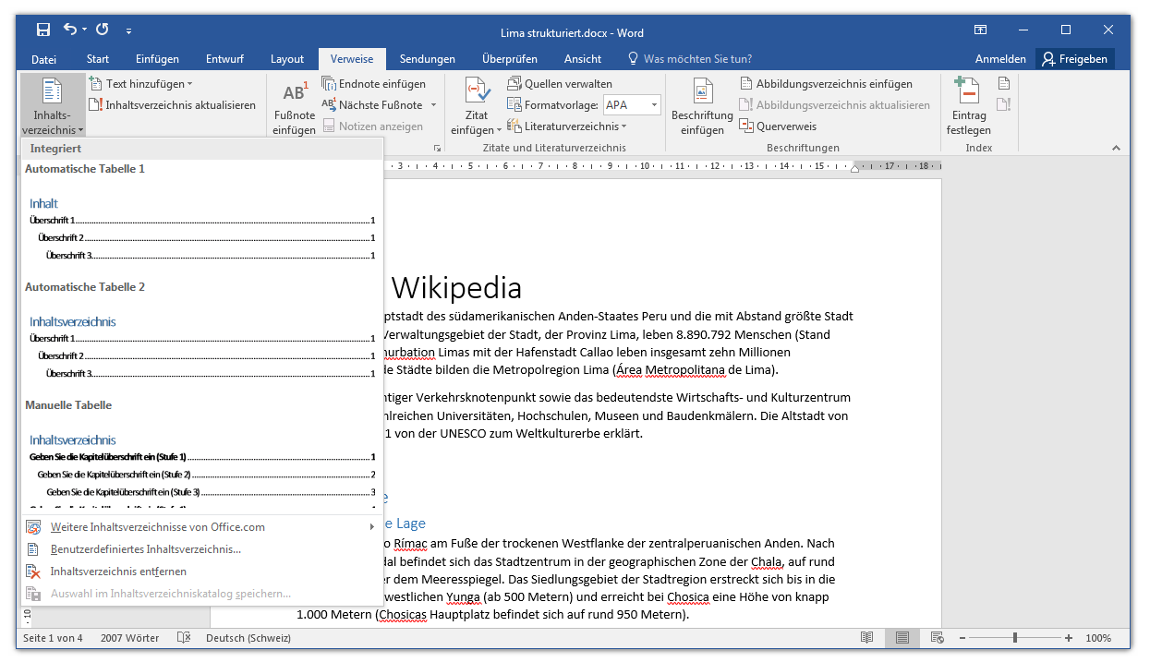This screenshot has height=662, width=1150.
Task: Open the Text hinzufügen dropdown
Action: [140, 84]
